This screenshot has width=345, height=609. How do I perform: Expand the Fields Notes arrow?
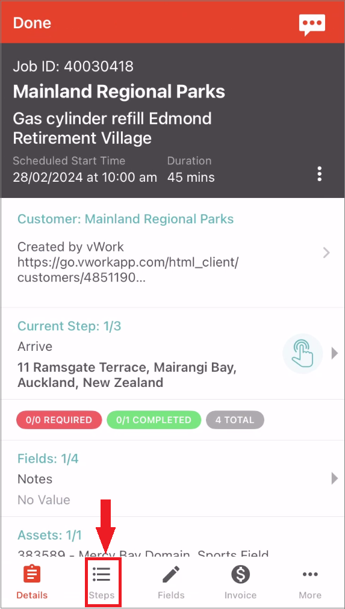click(335, 478)
